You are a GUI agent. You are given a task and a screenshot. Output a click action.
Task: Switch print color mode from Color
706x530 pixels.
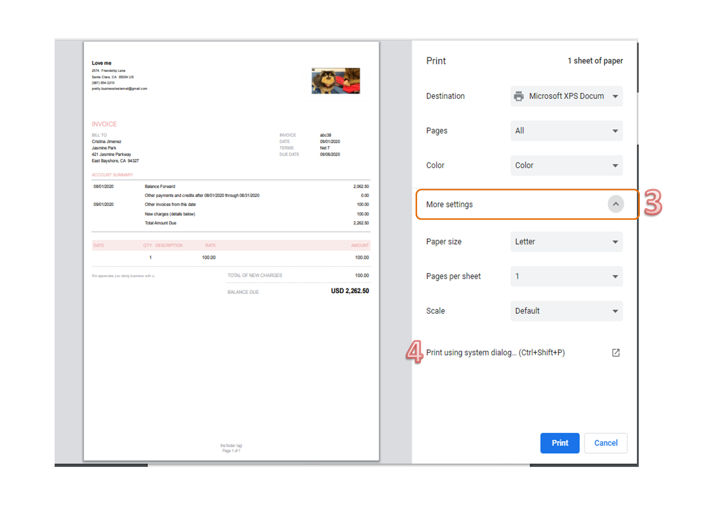pos(566,165)
